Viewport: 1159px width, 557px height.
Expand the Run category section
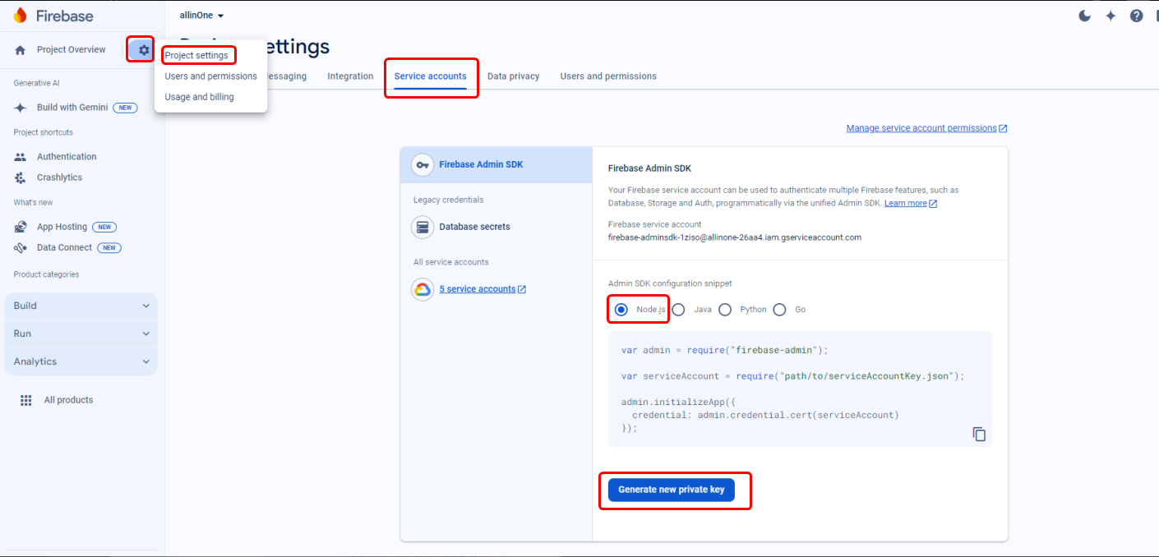coord(81,334)
